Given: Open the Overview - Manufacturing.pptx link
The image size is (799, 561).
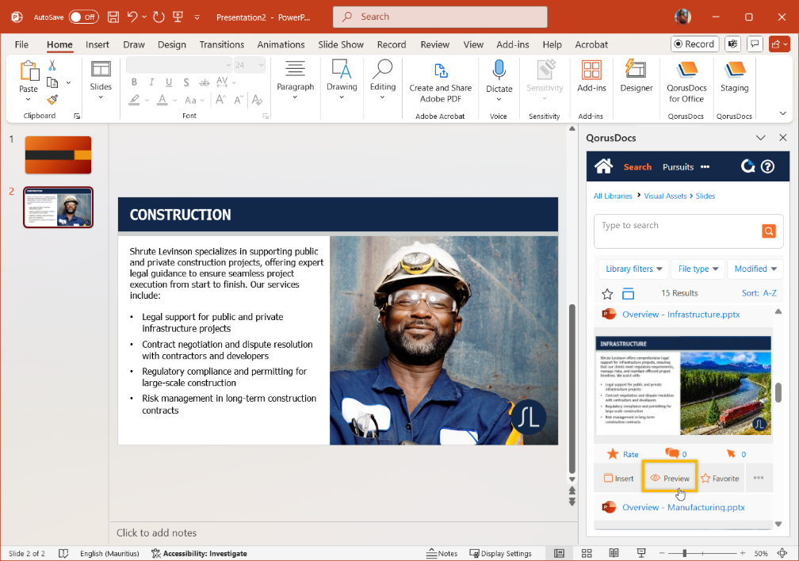Looking at the screenshot, I should point(682,507).
